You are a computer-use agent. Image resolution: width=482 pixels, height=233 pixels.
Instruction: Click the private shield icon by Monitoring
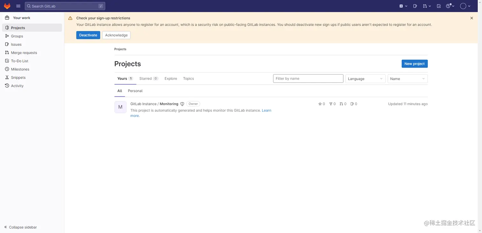(182, 104)
